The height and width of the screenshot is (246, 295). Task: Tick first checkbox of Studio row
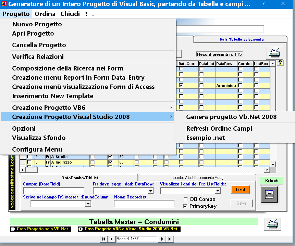click(x=29, y=157)
